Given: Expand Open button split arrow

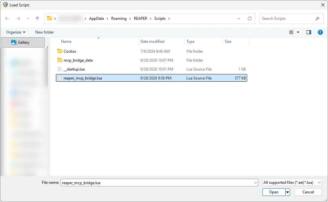Looking at the screenshot, I should pos(288,192).
